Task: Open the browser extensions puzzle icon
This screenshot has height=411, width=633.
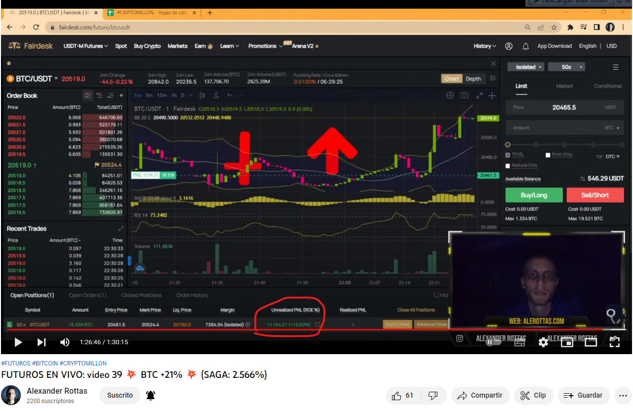Action: [x=570, y=27]
